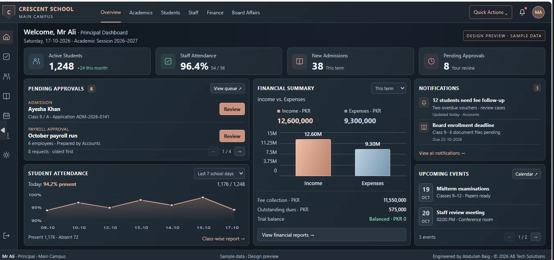Click the Today 94.2% present text
Viewport: 554px width, 260px height.
(x=52, y=184)
